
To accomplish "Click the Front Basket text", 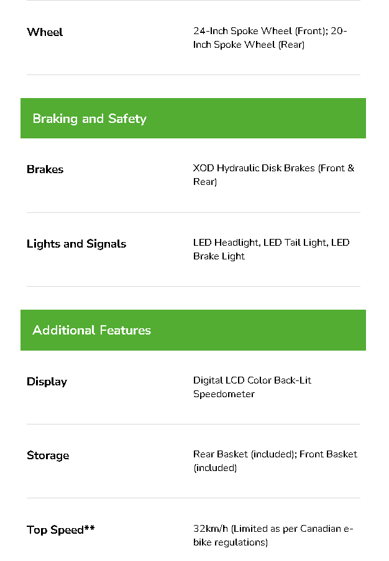I will [328, 454].
